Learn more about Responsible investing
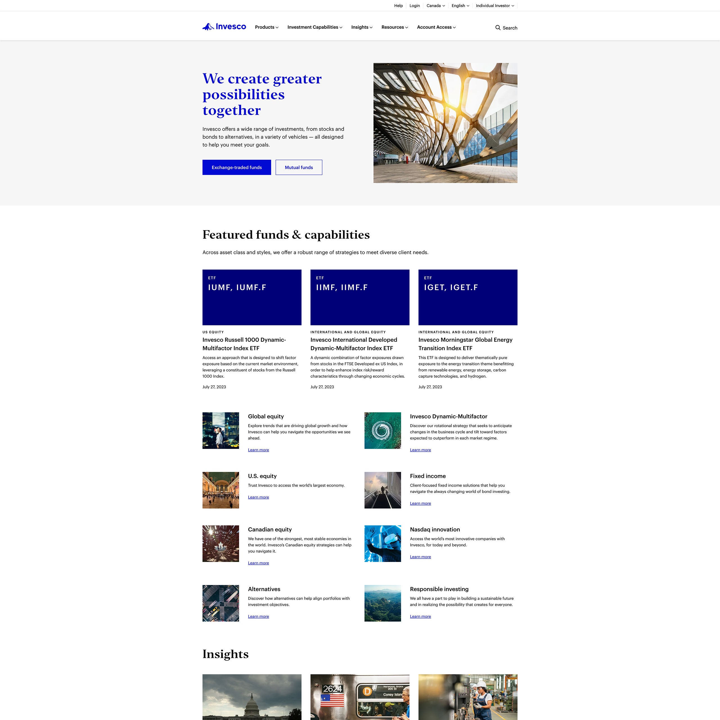 coord(420,616)
